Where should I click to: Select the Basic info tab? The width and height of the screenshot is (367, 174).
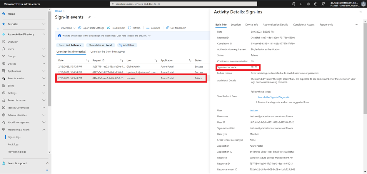pyautogui.click(x=221, y=25)
